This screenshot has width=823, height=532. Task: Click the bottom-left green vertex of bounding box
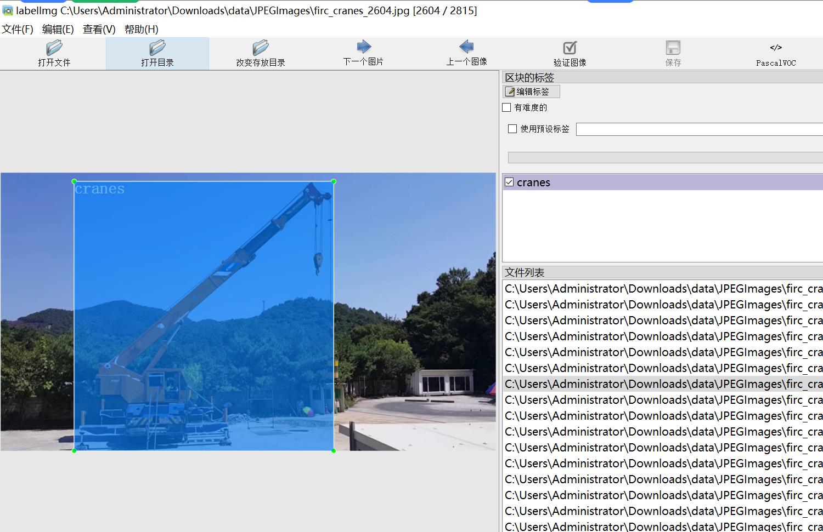click(74, 450)
